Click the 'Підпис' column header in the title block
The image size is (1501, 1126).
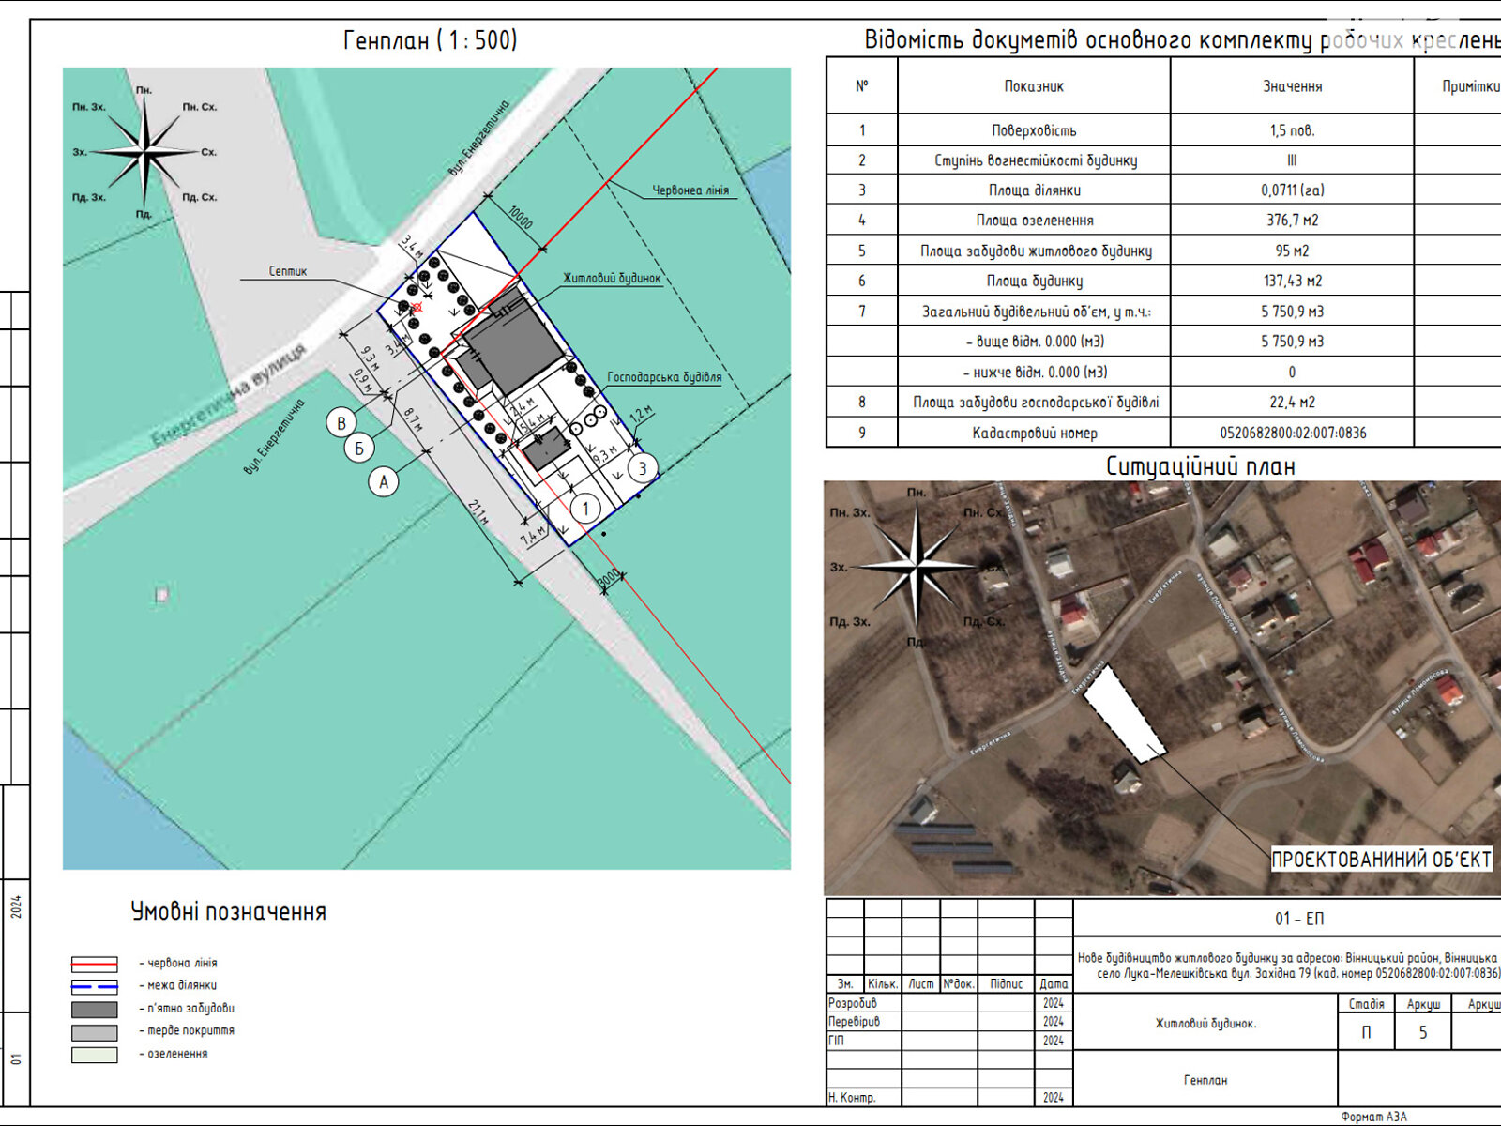(1006, 984)
